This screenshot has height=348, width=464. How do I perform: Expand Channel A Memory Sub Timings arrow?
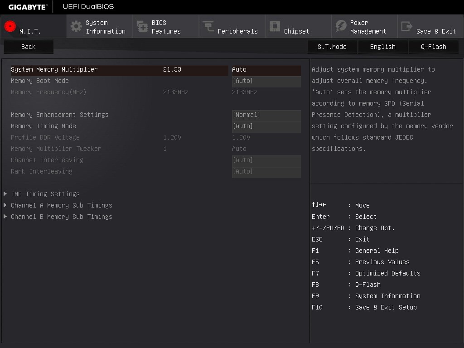coord(5,205)
